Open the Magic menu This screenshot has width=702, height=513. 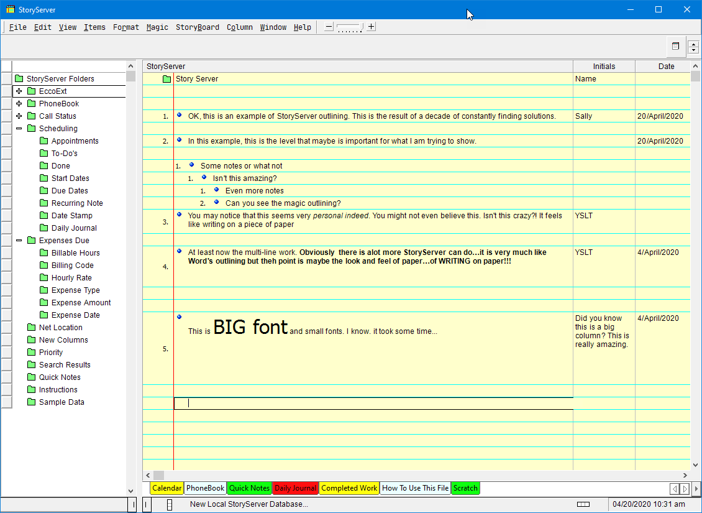157,27
